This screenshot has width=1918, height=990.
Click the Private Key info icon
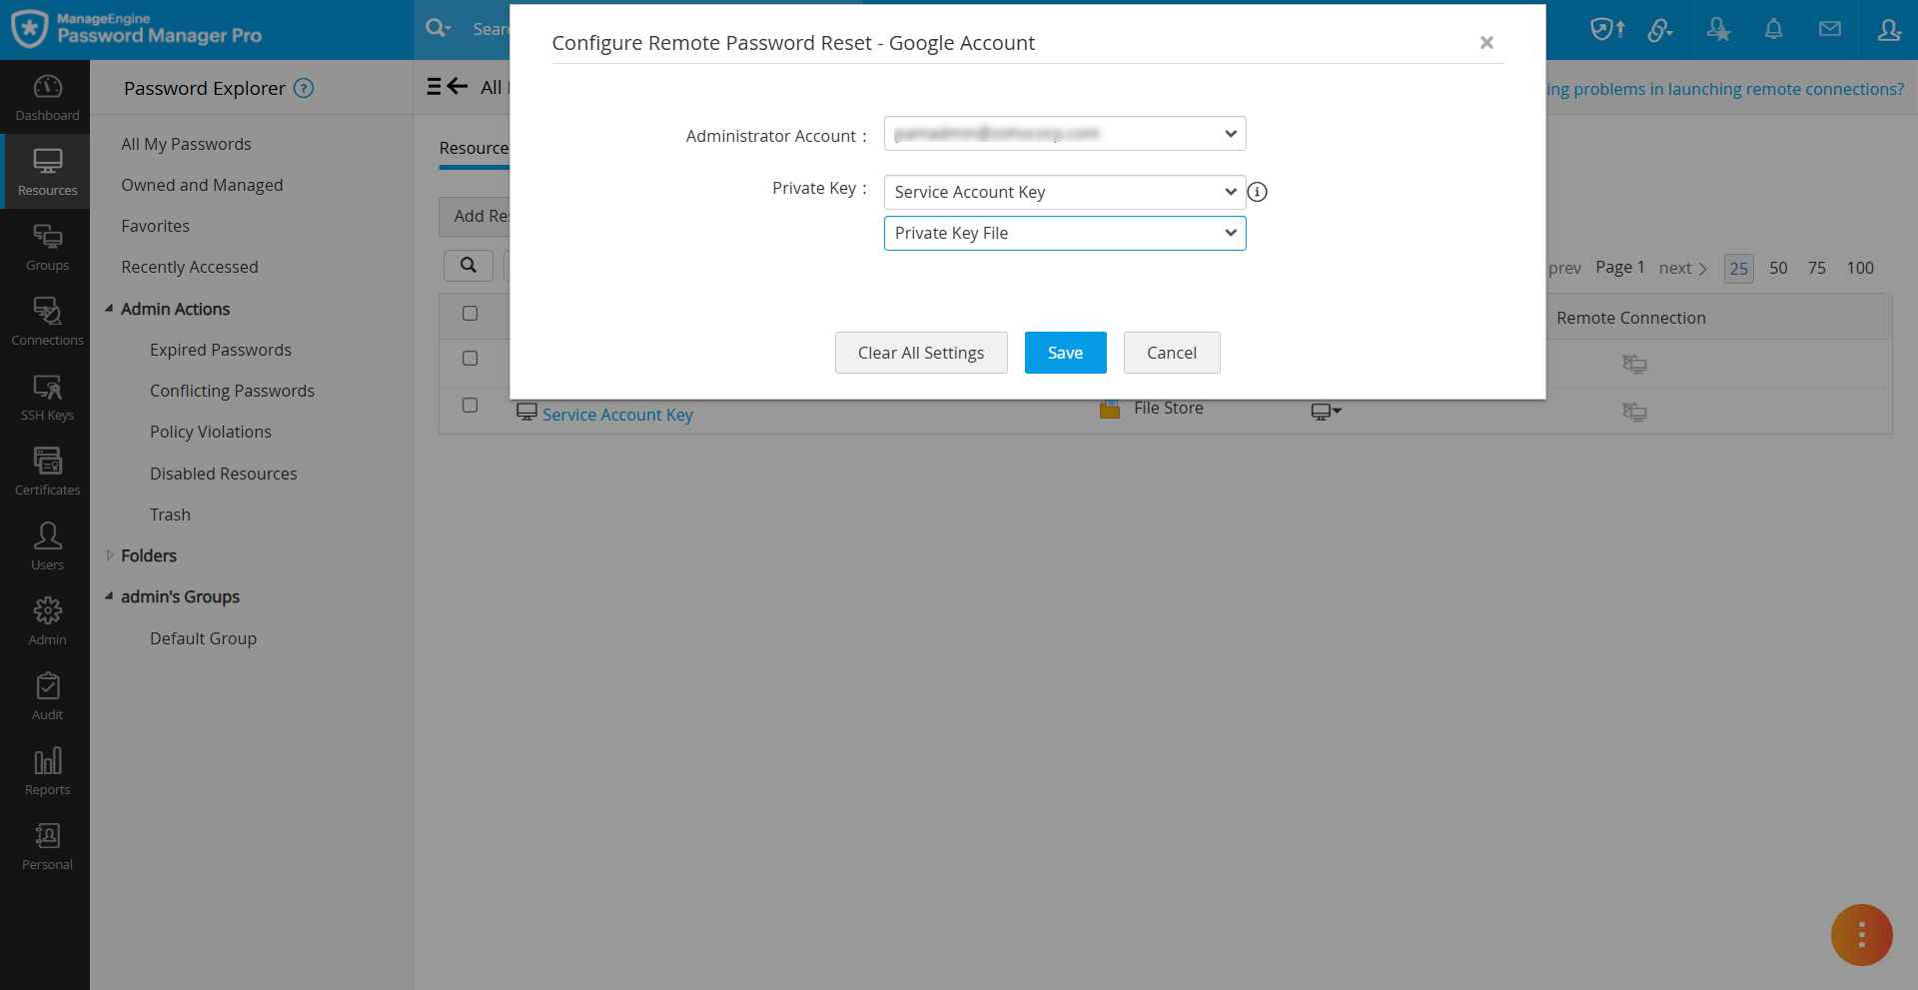1257,192
